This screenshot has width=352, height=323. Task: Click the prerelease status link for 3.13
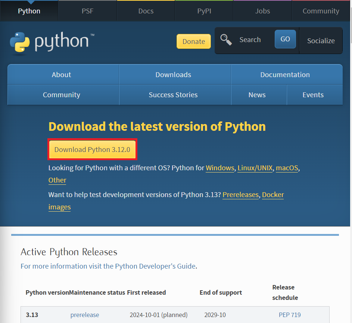coord(85,315)
